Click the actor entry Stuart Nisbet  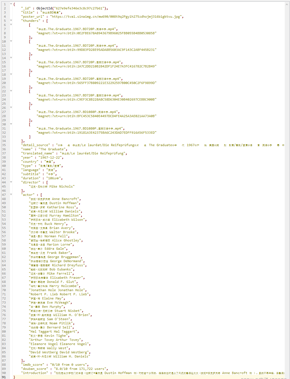tap(55, 311)
